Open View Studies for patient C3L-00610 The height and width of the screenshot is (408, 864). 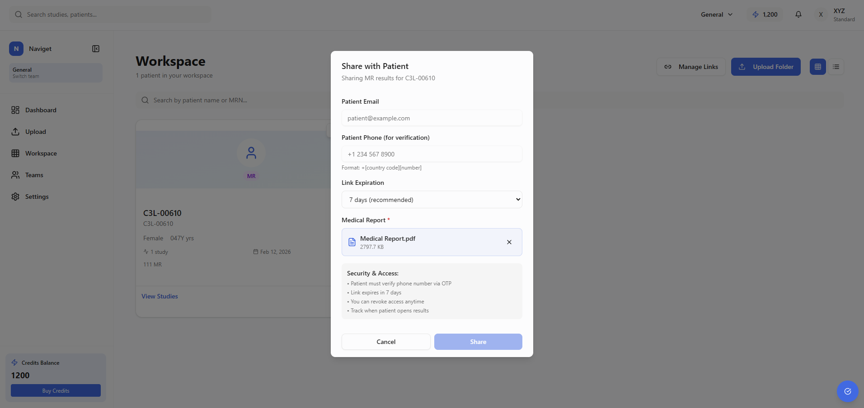159,296
